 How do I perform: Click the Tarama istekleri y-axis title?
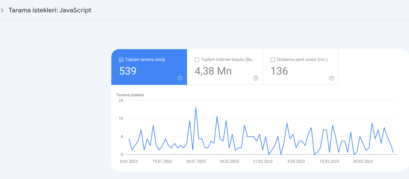(130, 95)
